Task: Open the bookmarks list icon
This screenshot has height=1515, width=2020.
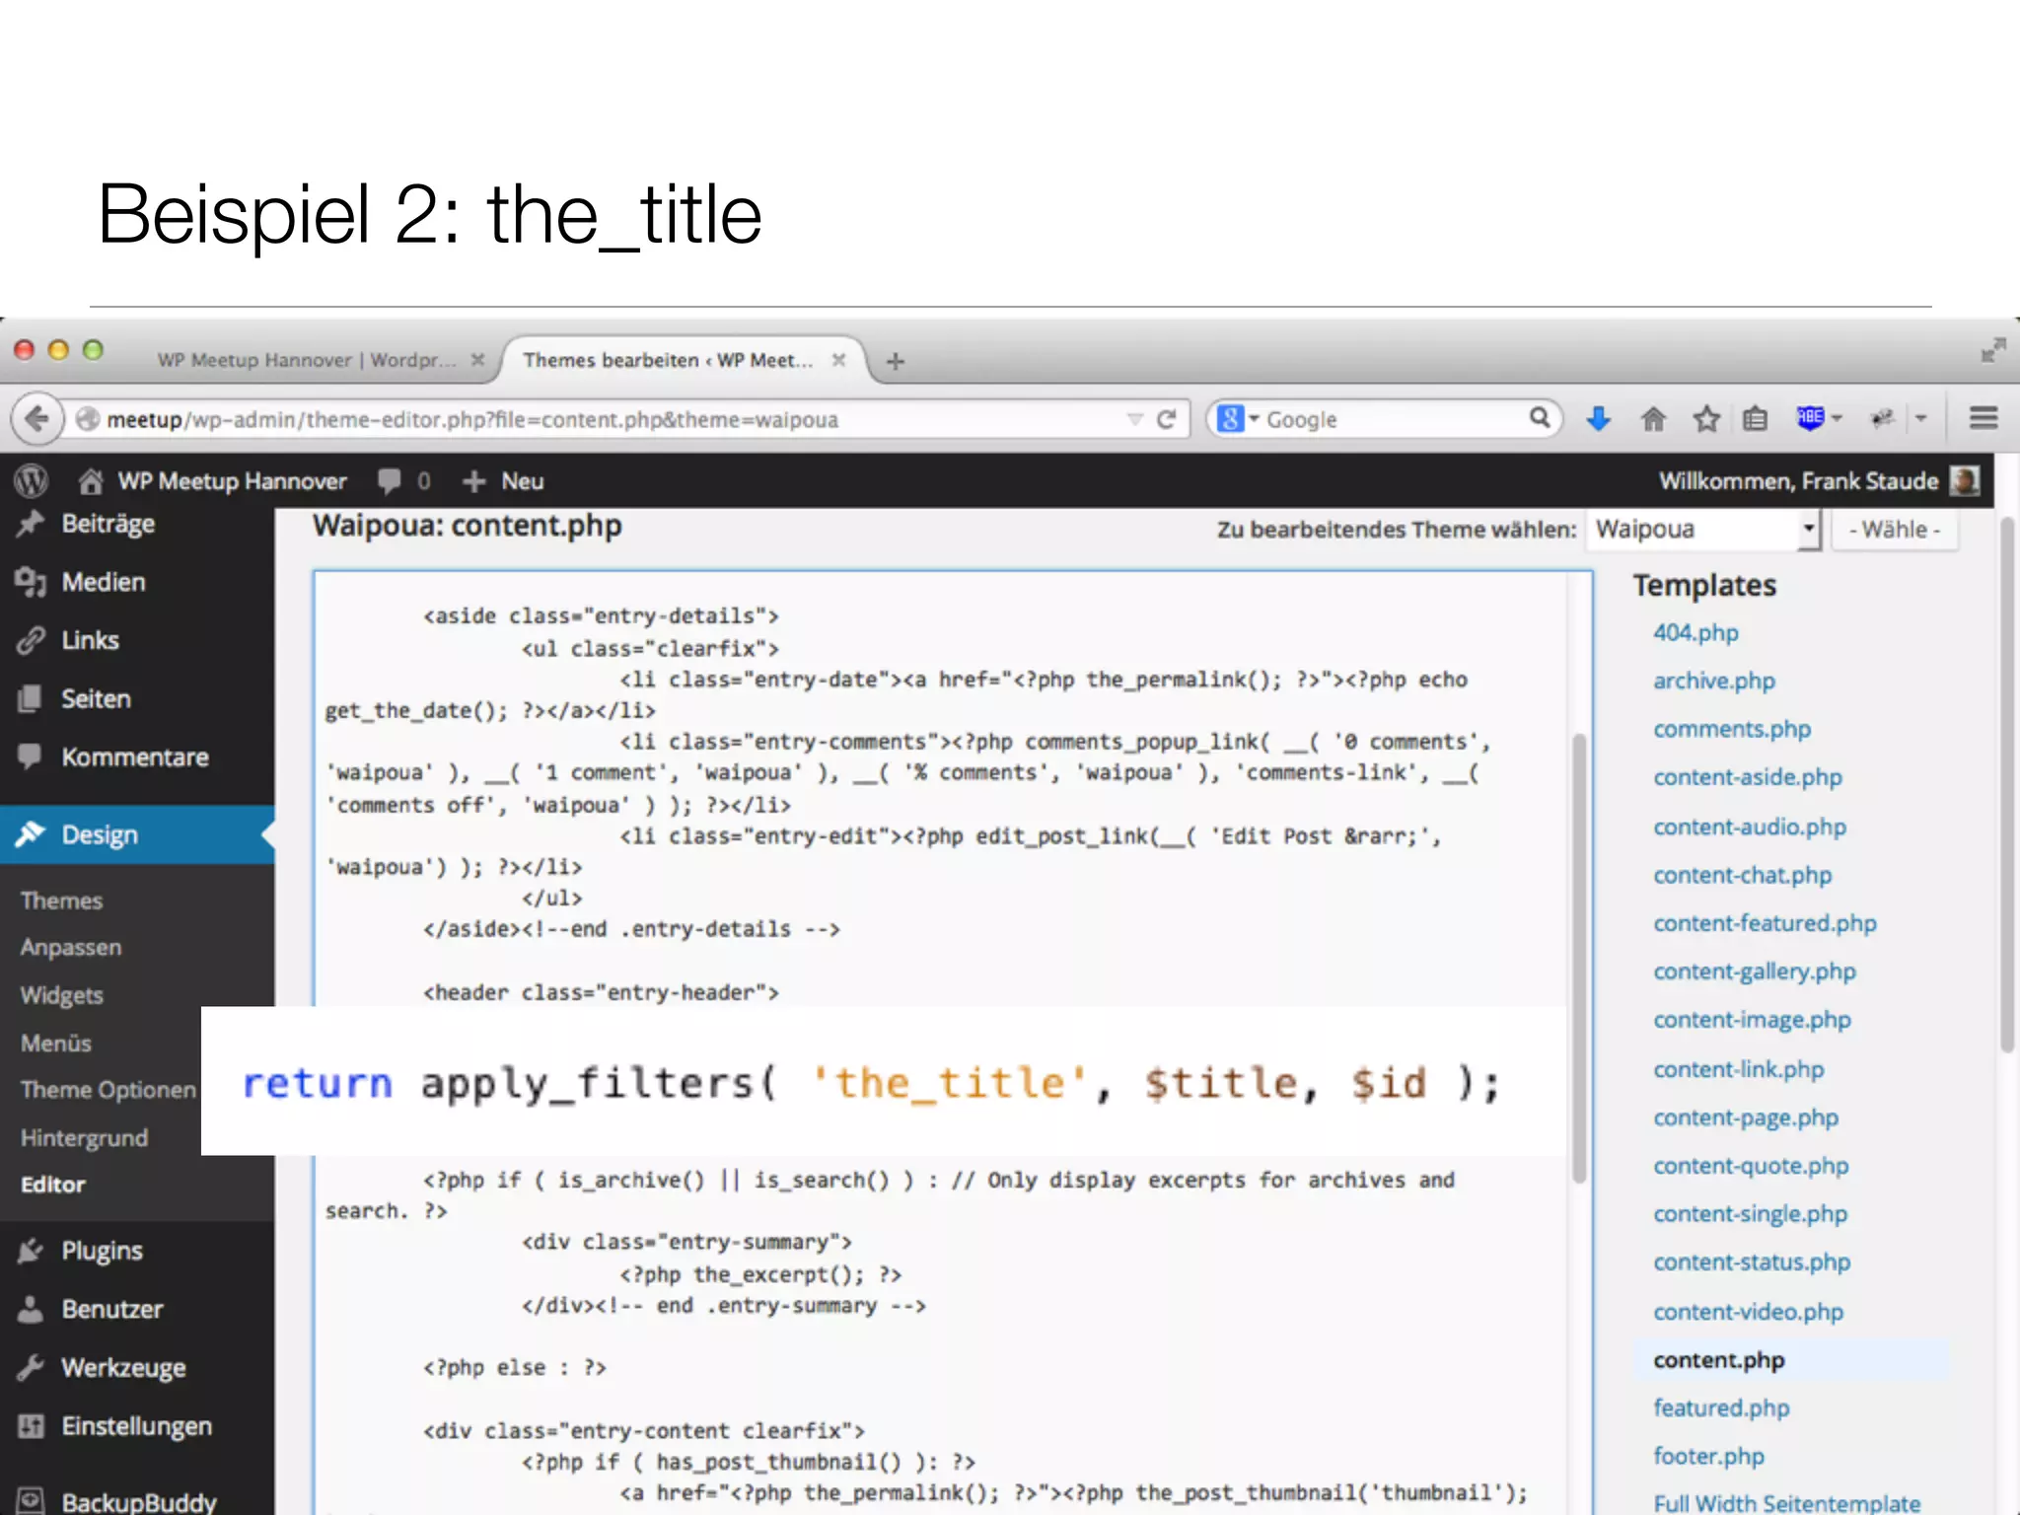Action: (x=1756, y=419)
